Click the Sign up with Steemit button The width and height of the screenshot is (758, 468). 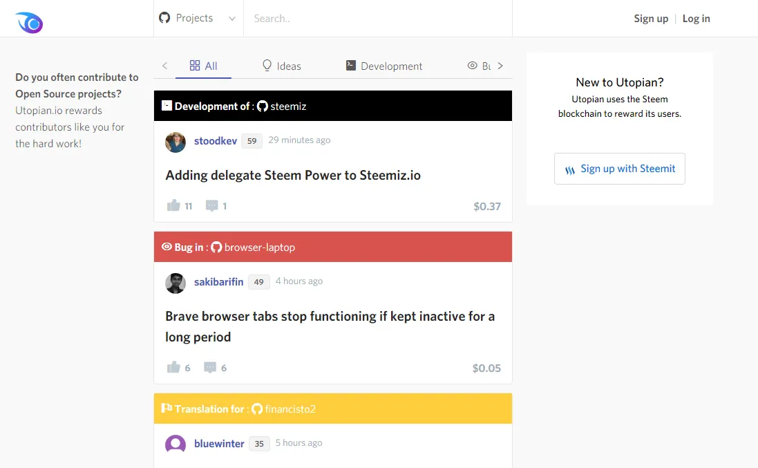(x=619, y=169)
